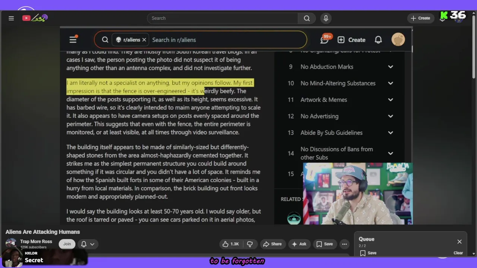Click the video title 'Aliens Are Attacking Humans'

pos(43,232)
